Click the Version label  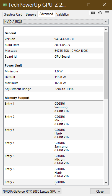click(x=10, y=39)
